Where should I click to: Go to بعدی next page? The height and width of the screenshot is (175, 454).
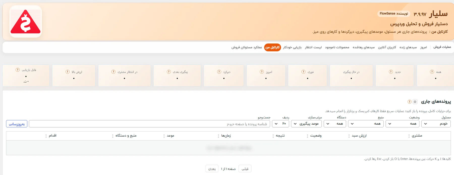(x=212, y=169)
